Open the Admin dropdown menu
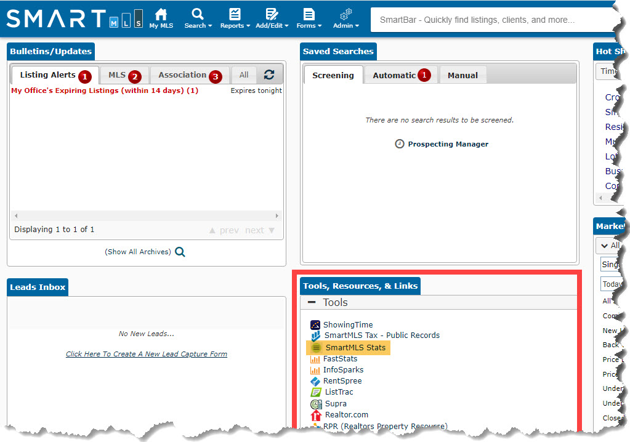Screen dimensions: 630x442 click(345, 18)
